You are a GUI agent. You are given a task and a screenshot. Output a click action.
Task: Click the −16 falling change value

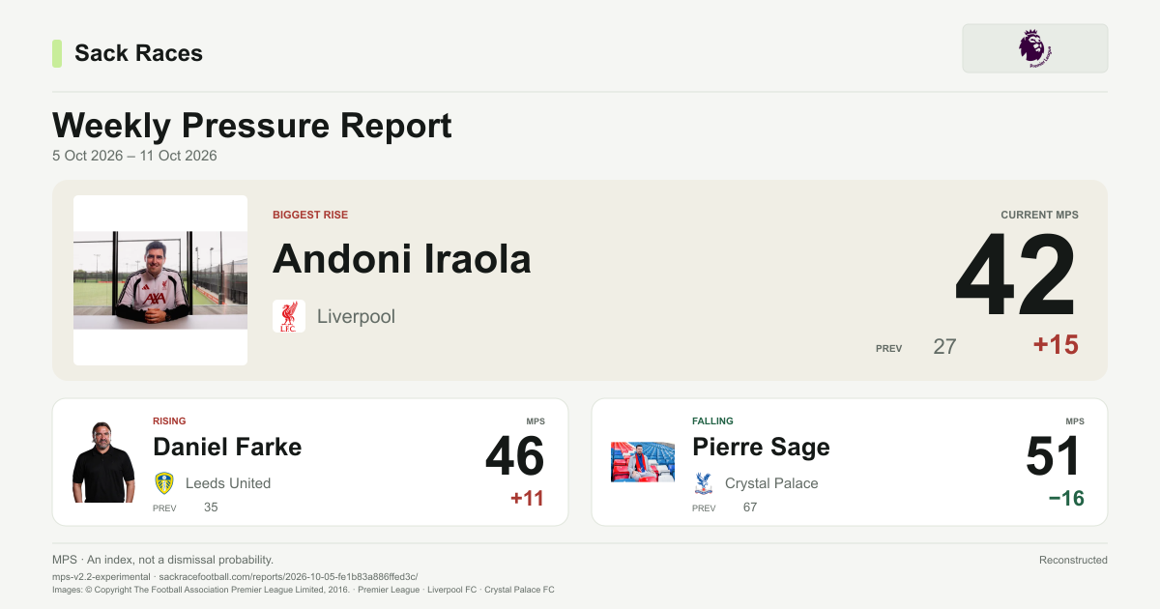1066,499
